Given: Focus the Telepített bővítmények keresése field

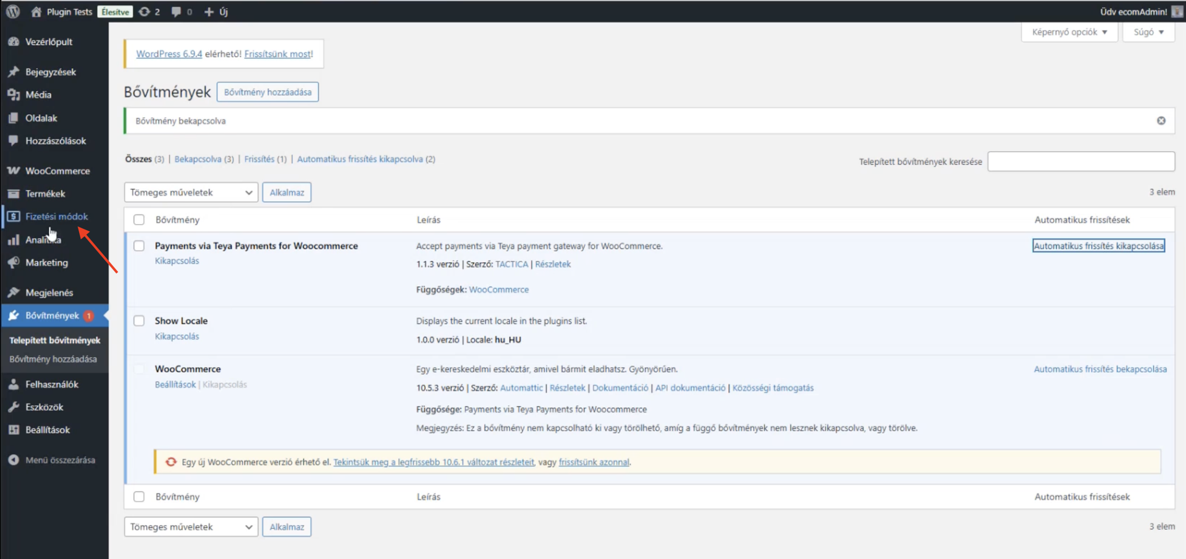Looking at the screenshot, I should point(1081,162).
